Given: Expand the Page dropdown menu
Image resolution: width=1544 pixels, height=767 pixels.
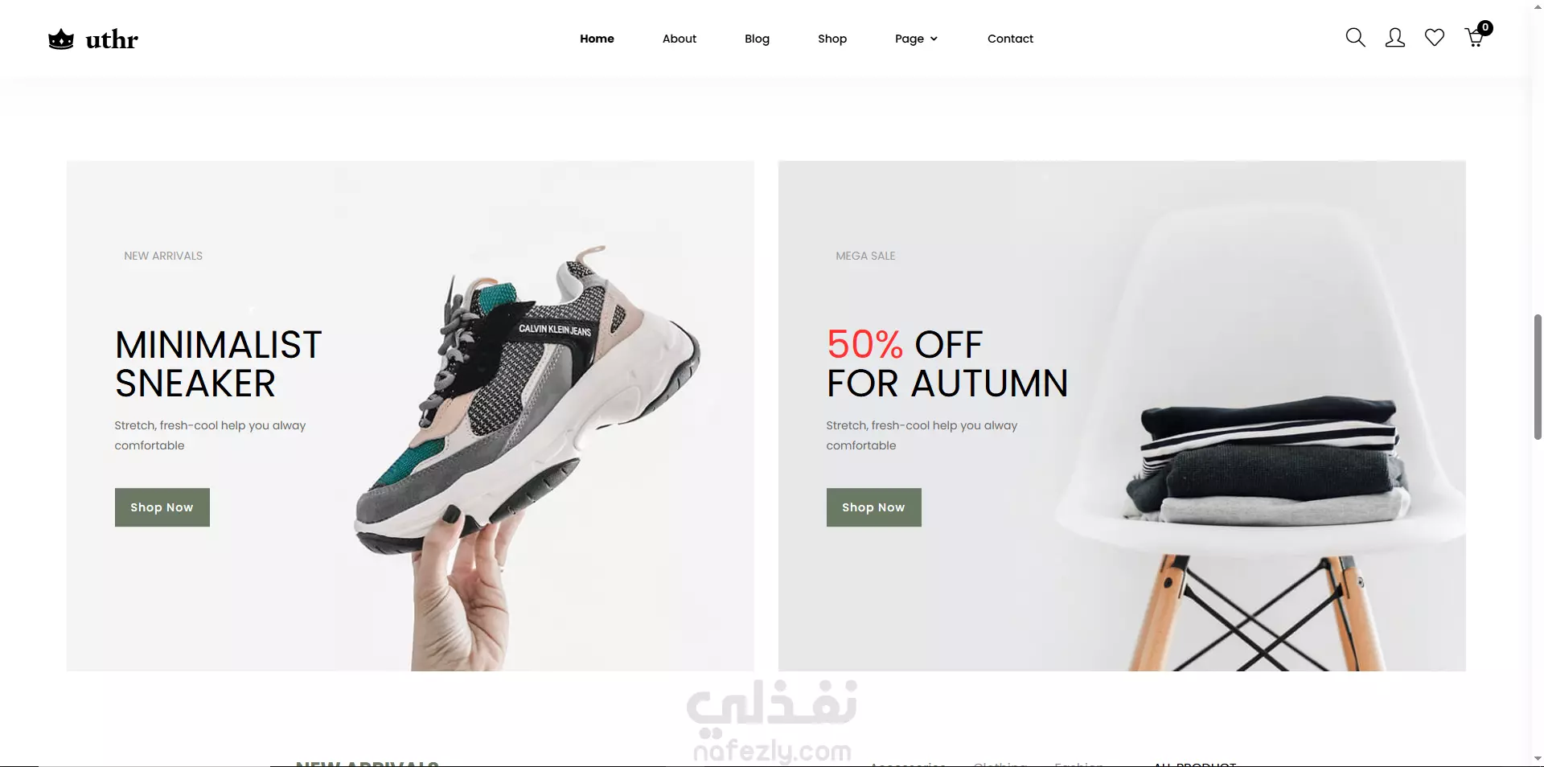Looking at the screenshot, I should (x=916, y=39).
